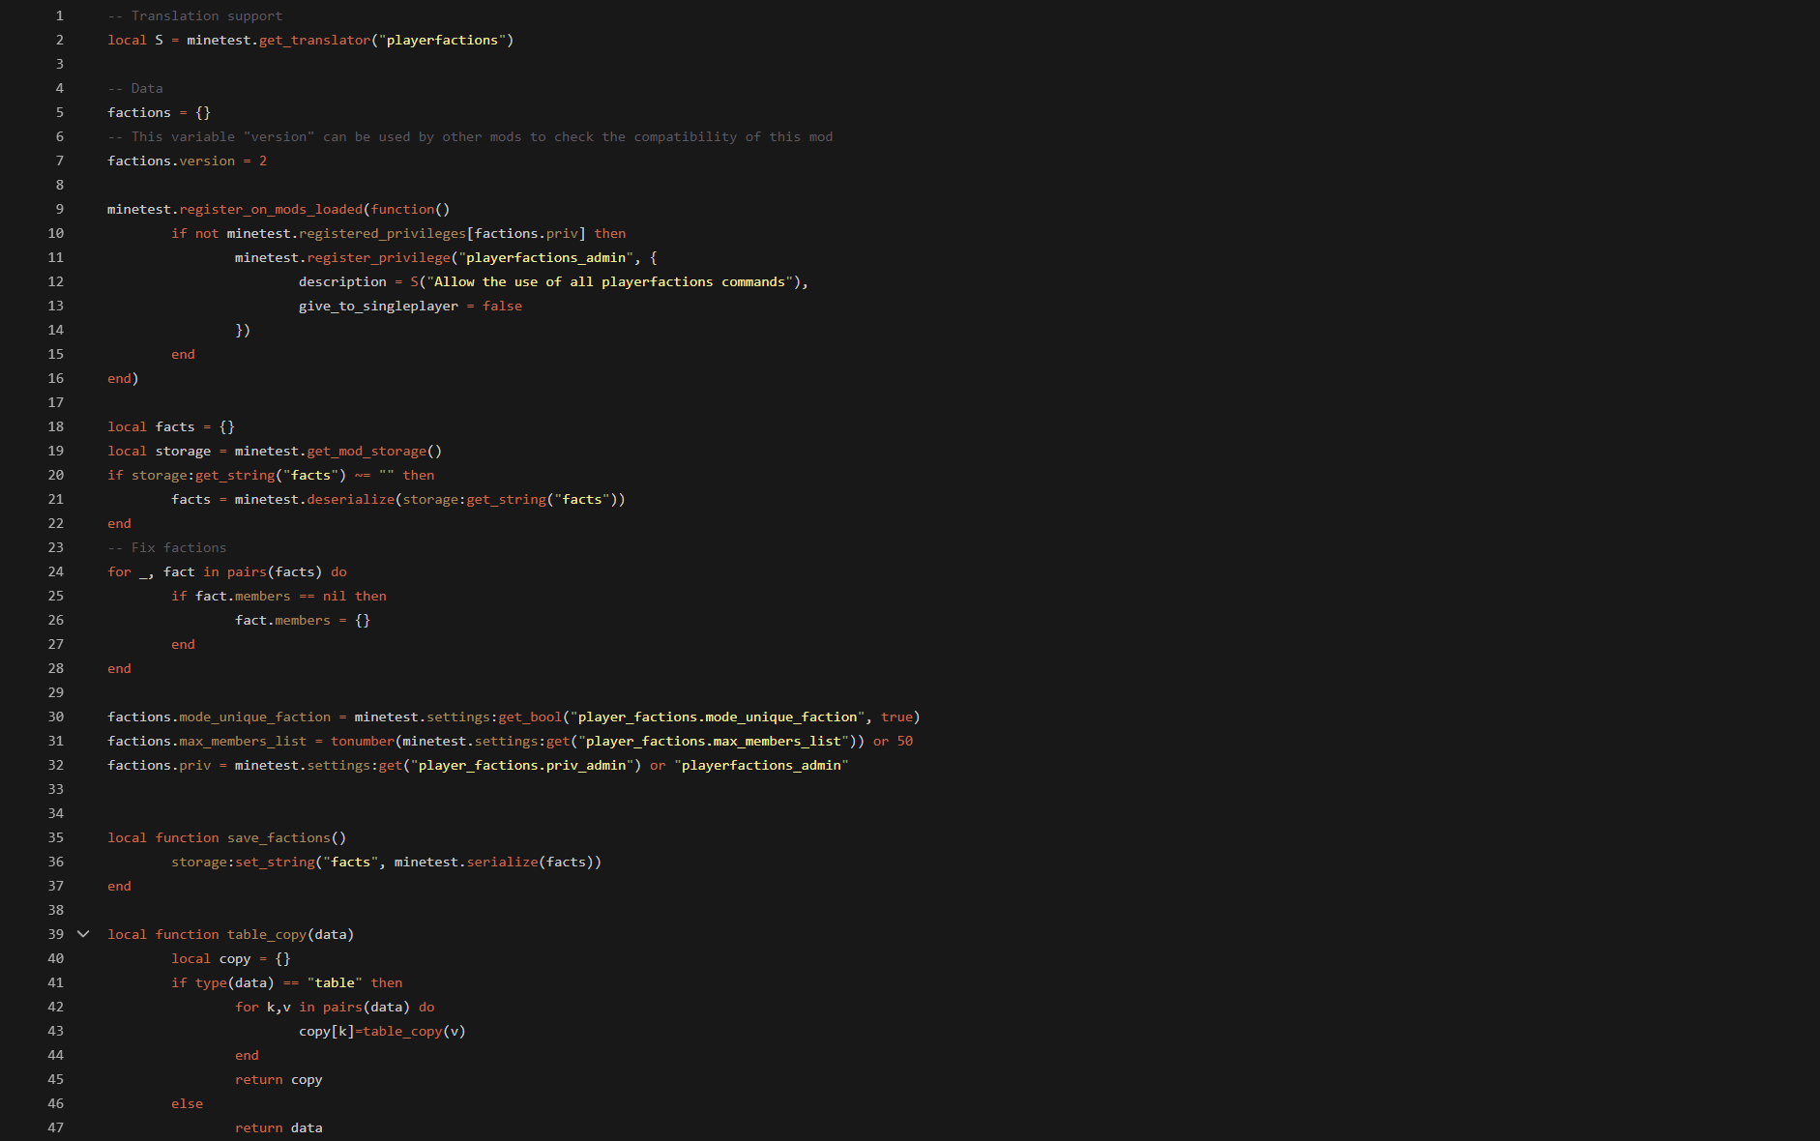Click the mode_unique_faction property on line 30
This screenshot has height=1141, width=1820.
pyautogui.click(x=254, y=717)
